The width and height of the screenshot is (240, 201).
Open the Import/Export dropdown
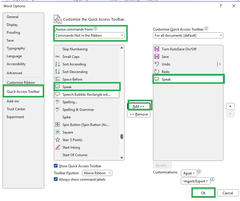[195, 181]
